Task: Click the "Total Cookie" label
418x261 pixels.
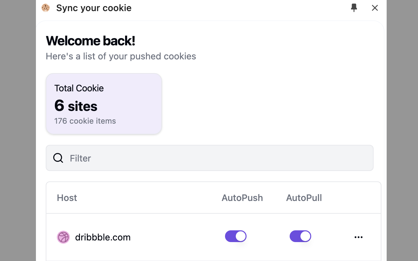Action: click(x=79, y=88)
